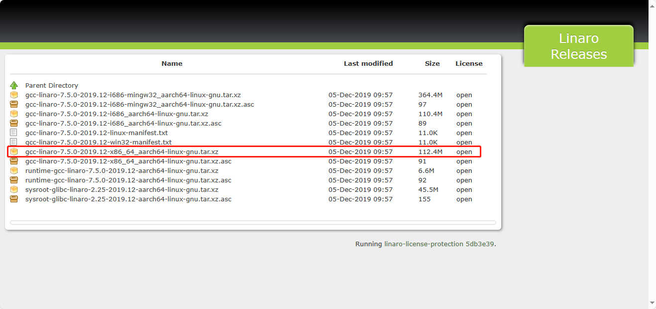
Task: Click the icon beside i686-mingw32 tar.xz.asc file
Action: pos(14,104)
